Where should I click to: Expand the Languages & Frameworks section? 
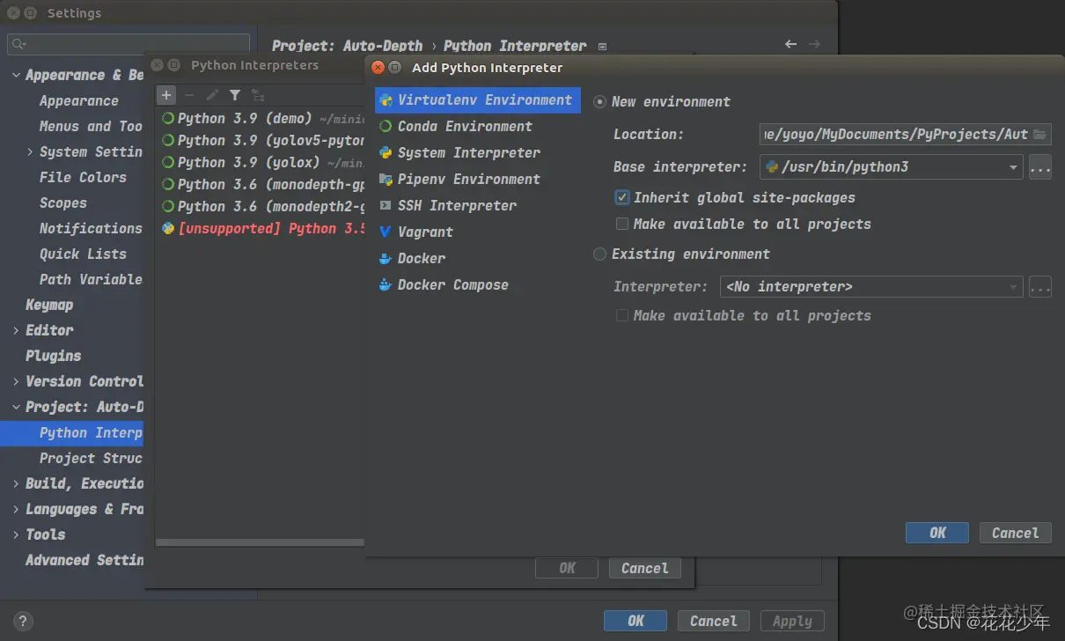16,509
